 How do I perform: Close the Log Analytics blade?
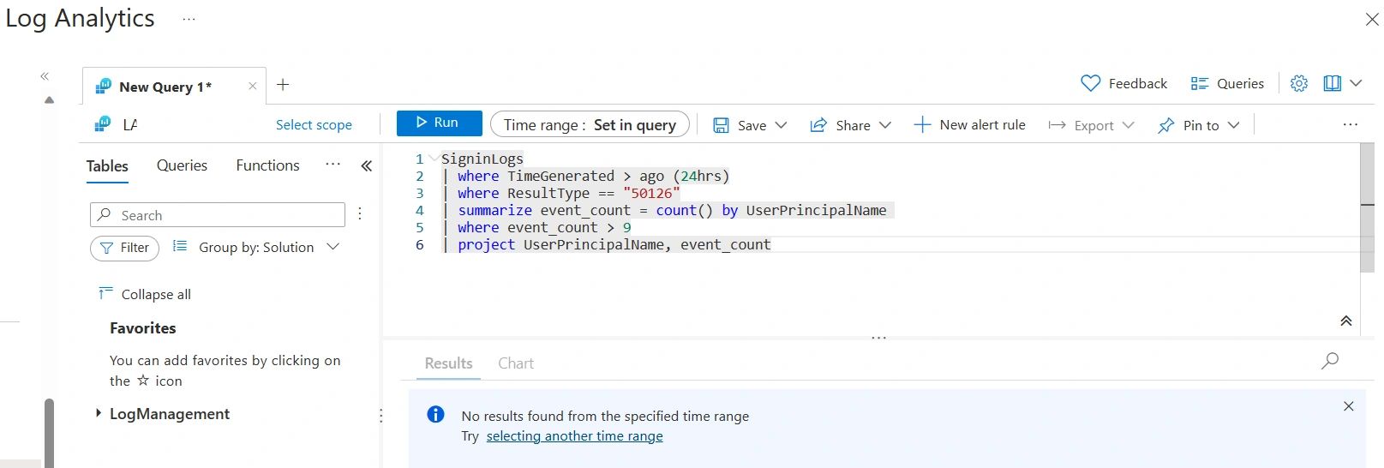click(1371, 19)
